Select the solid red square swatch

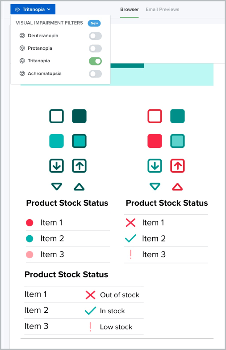(x=155, y=141)
